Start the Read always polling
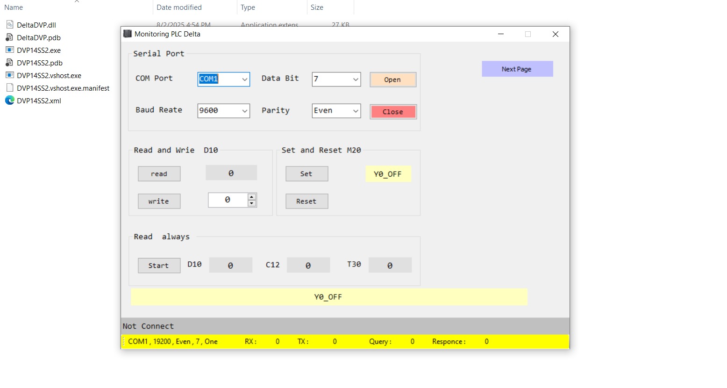This screenshot has height=388, width=727. [x=159, y=266]
